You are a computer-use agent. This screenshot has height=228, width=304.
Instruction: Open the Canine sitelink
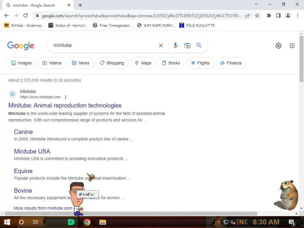(x=23, y=132)
